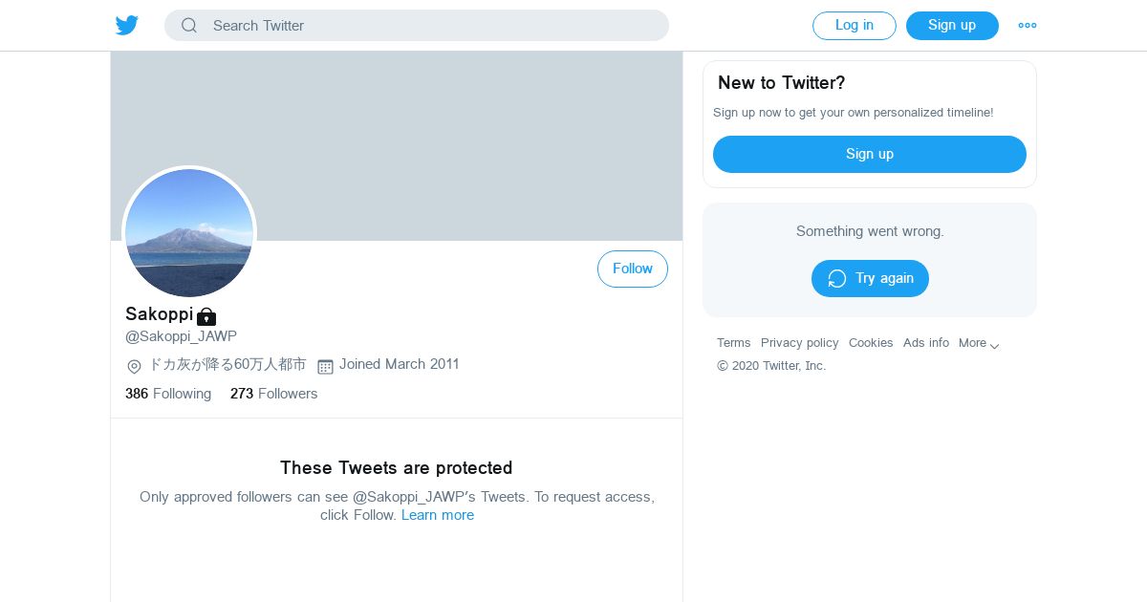Click the location pin icon

click(134, 366)
